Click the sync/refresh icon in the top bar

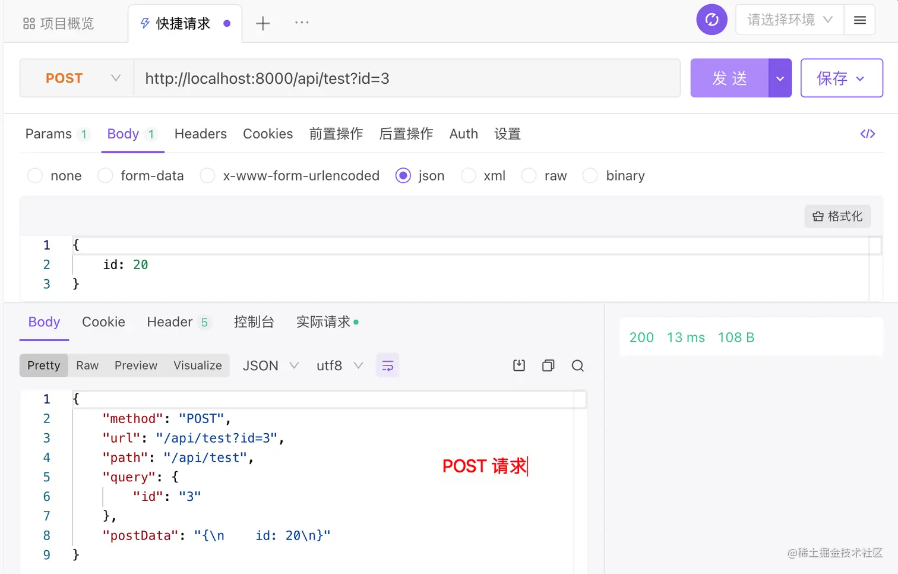712,20
